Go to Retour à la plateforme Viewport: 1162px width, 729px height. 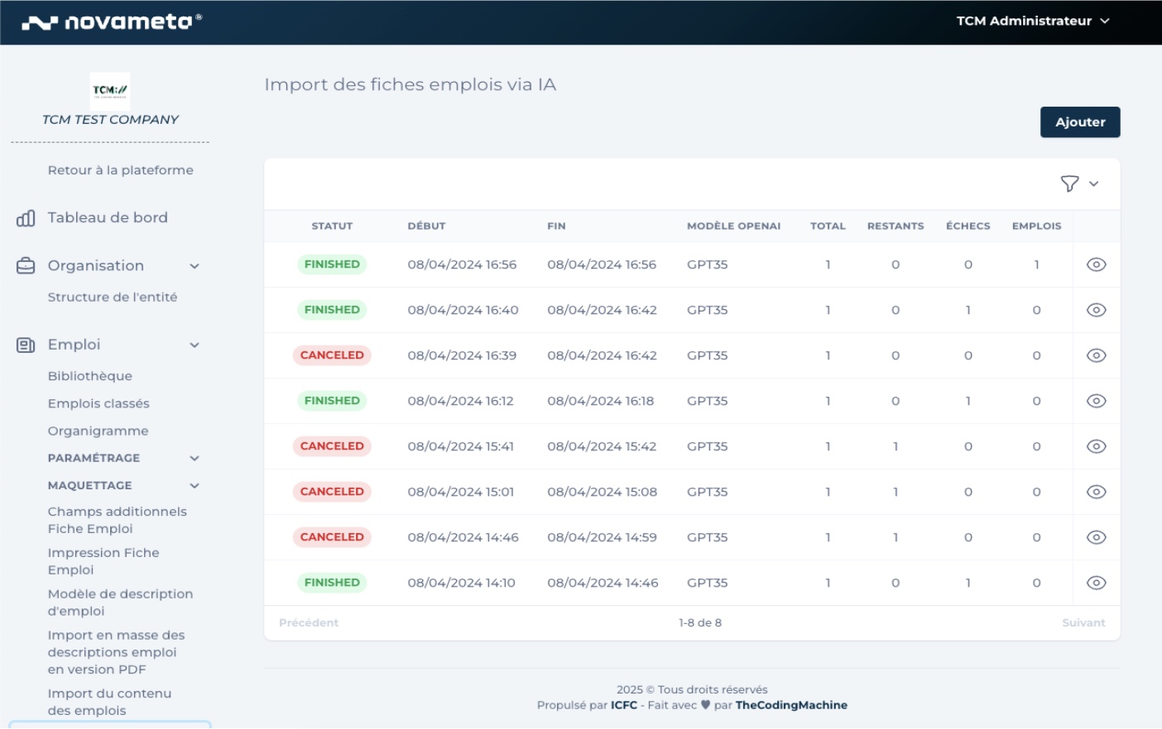tap(121, 170)
